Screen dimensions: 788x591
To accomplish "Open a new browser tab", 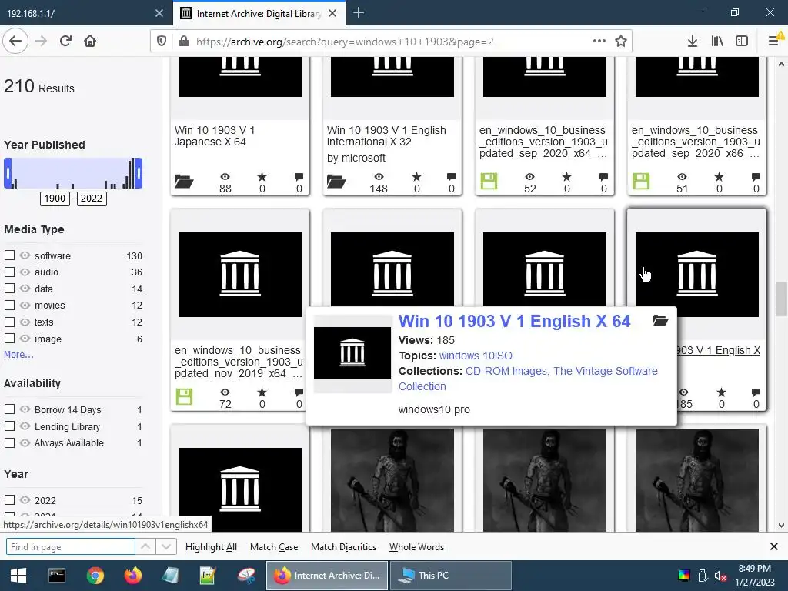I will [359, 13].
